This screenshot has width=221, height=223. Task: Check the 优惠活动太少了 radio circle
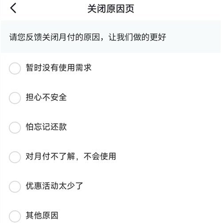pyautogui.click(x=15, y=187)
